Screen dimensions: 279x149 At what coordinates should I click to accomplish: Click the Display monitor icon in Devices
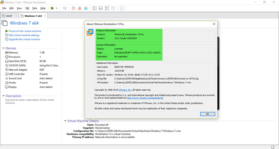(x=7, y=87)
